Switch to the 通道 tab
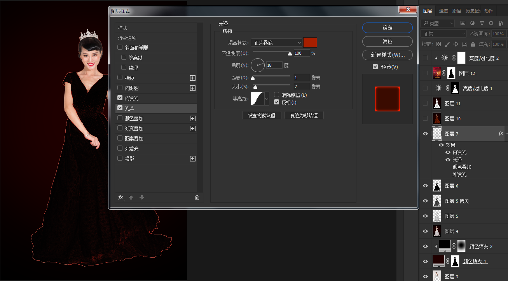This screenshot has width=508, height=281. pyautogui.click(x=443, y=11)
